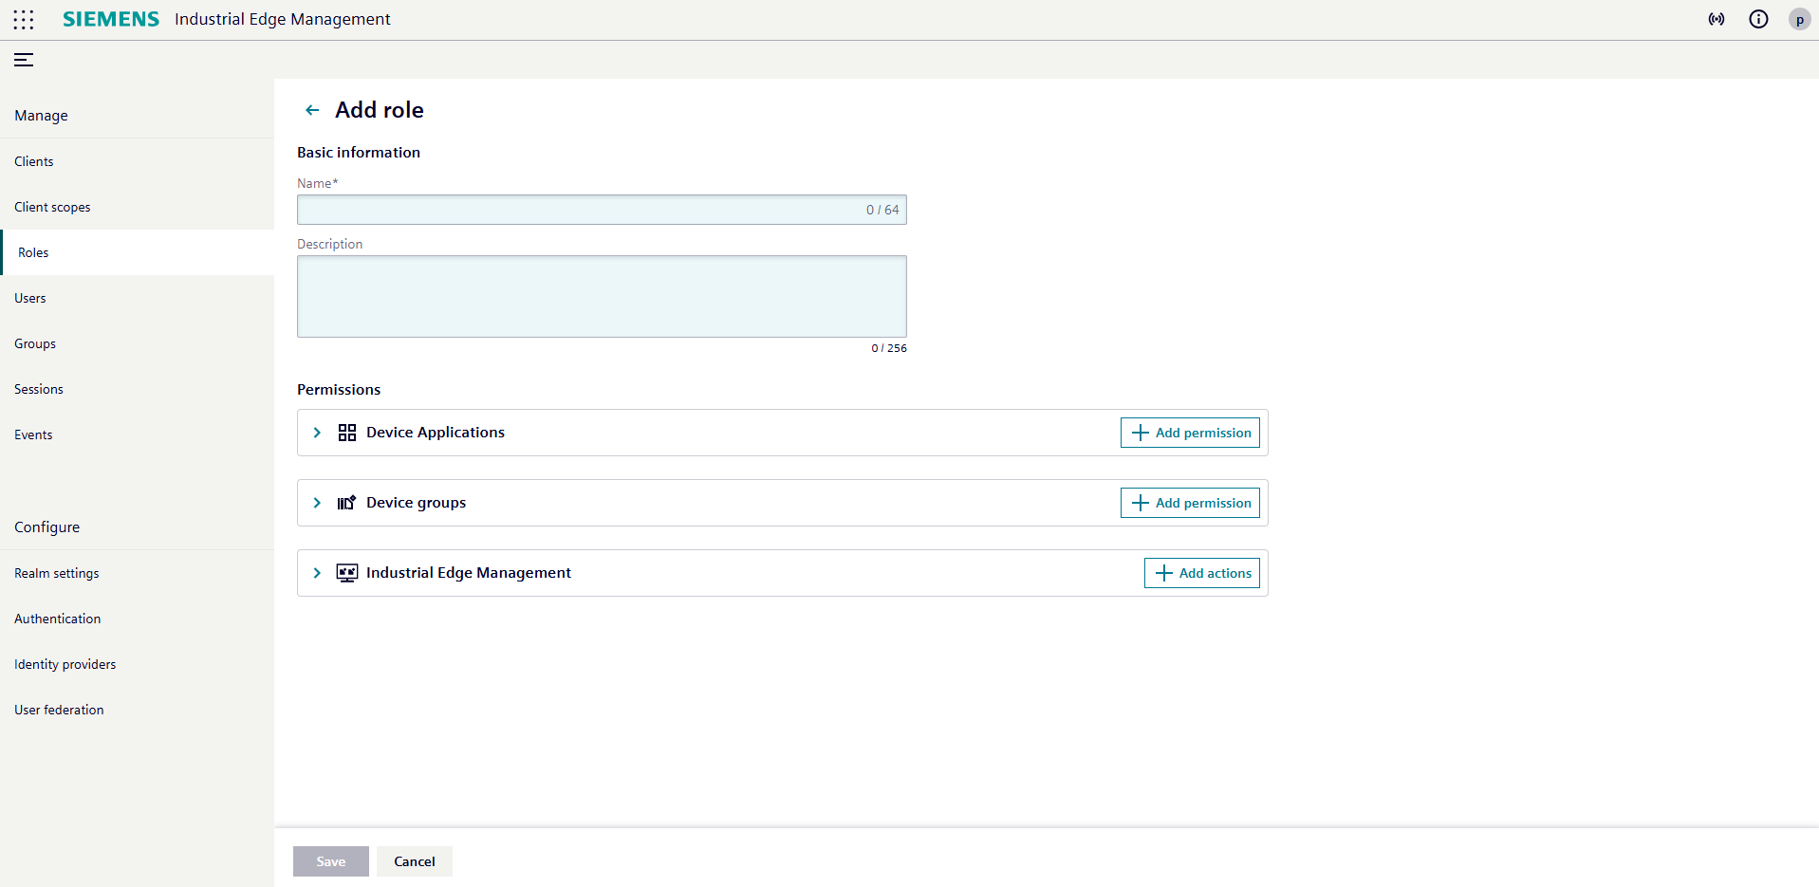Expand the Device groups section
This screenshot has width=1819, height=887.
point(317,503)
